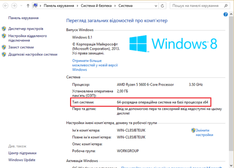
Task: Click the Refresh button
Action: click(x=163, y=6)
